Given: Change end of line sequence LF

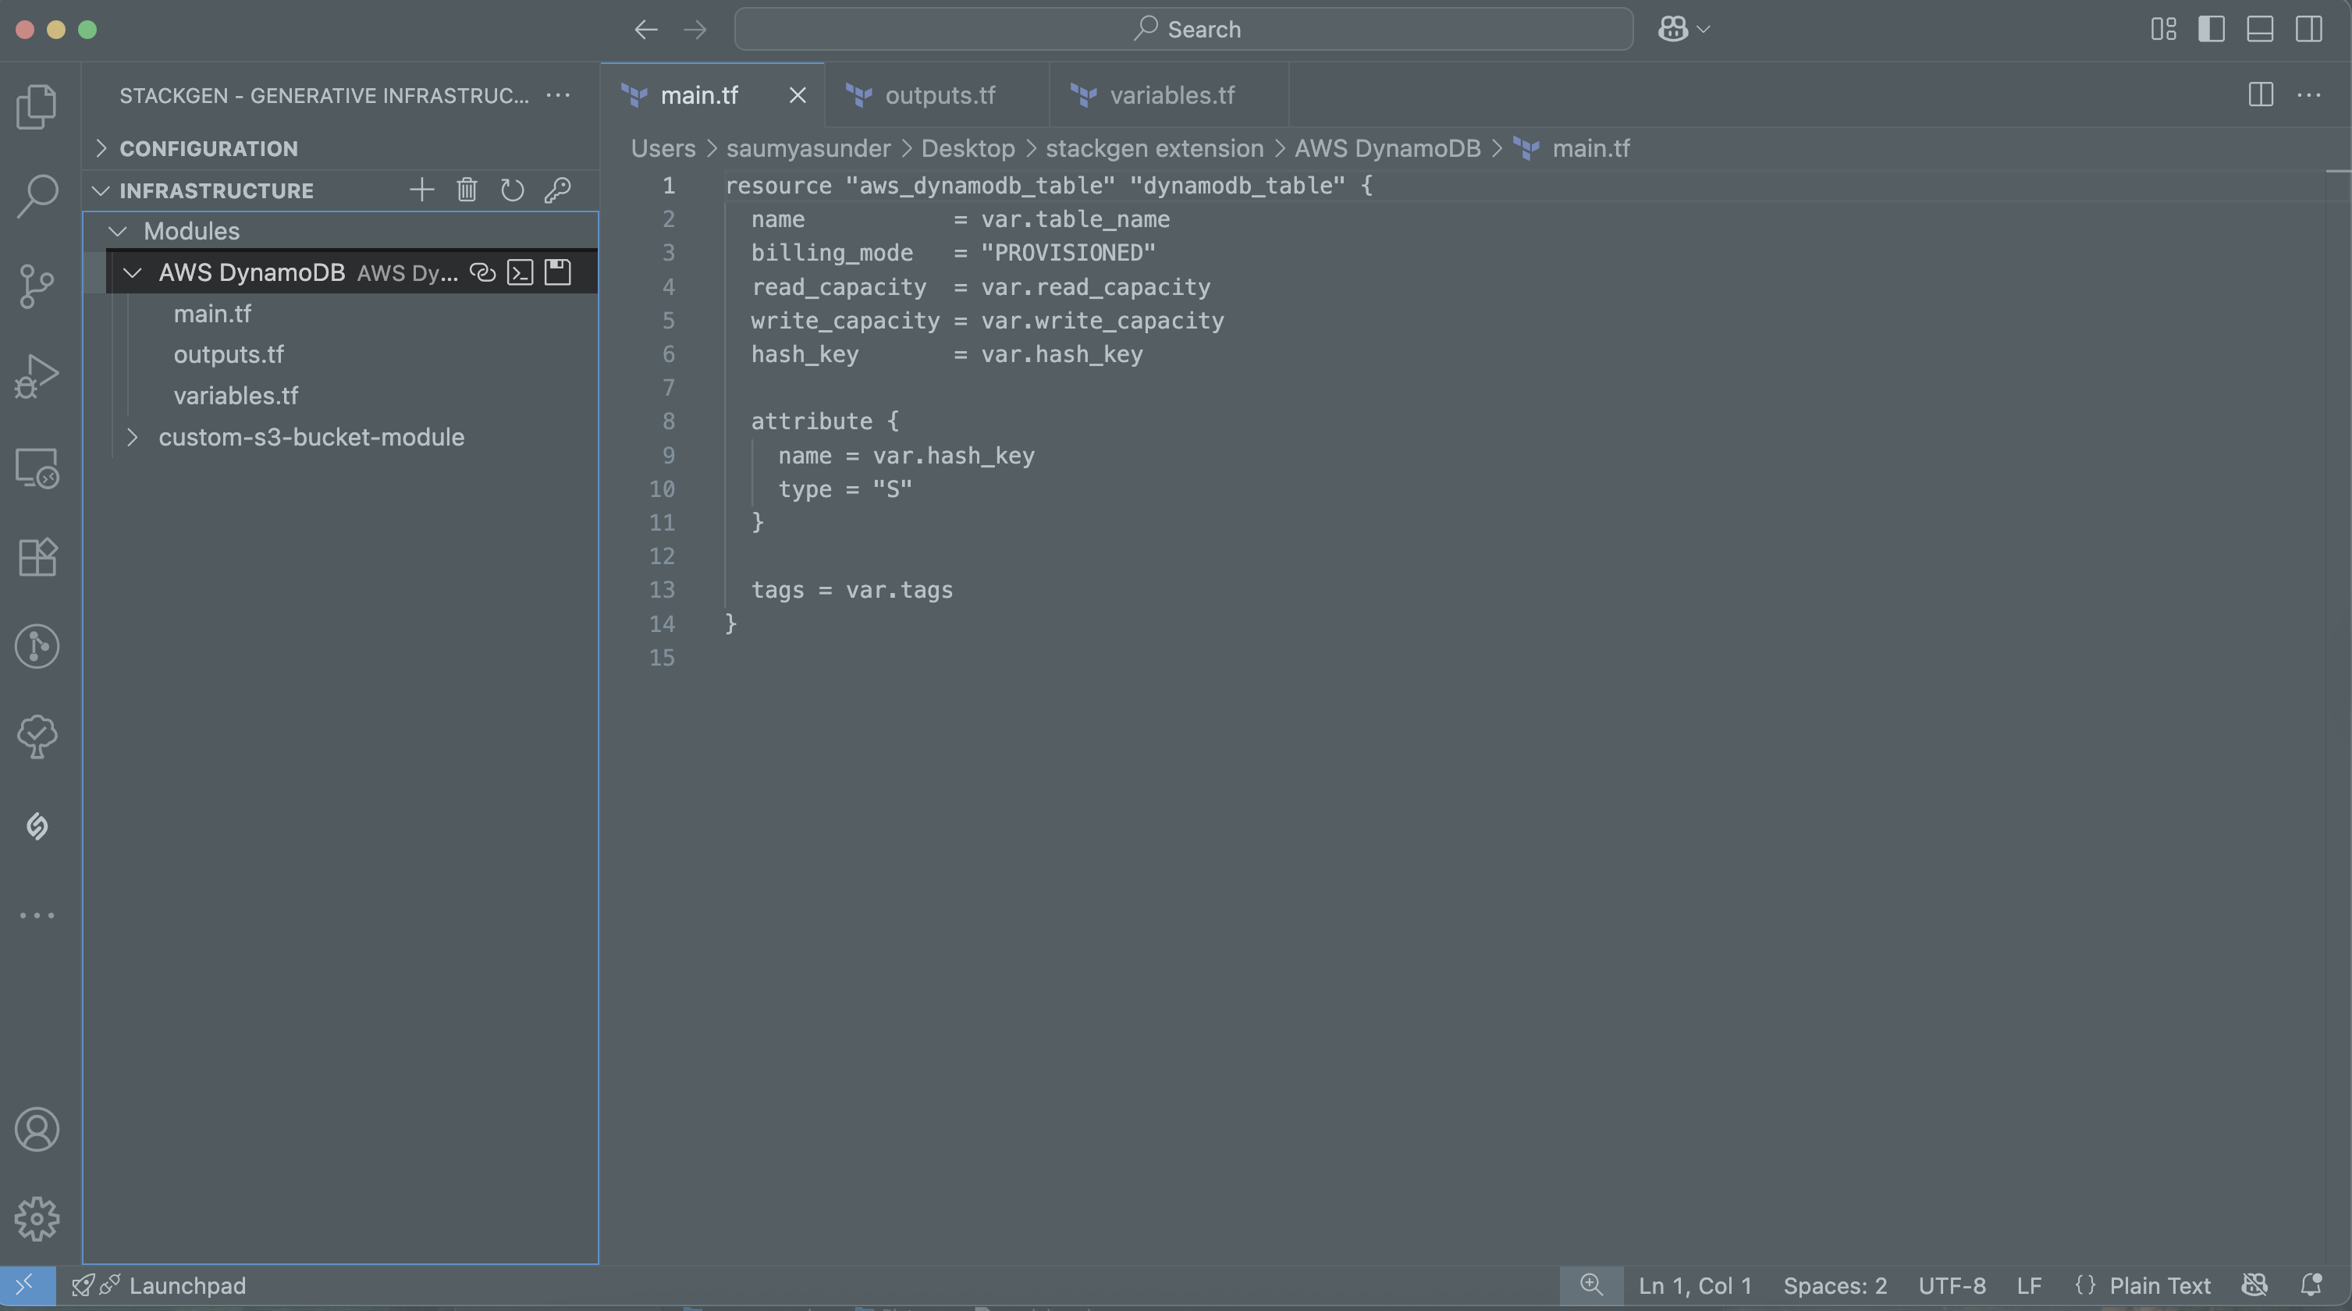Looking at the screenshot, I should tap(2029, 1285).
